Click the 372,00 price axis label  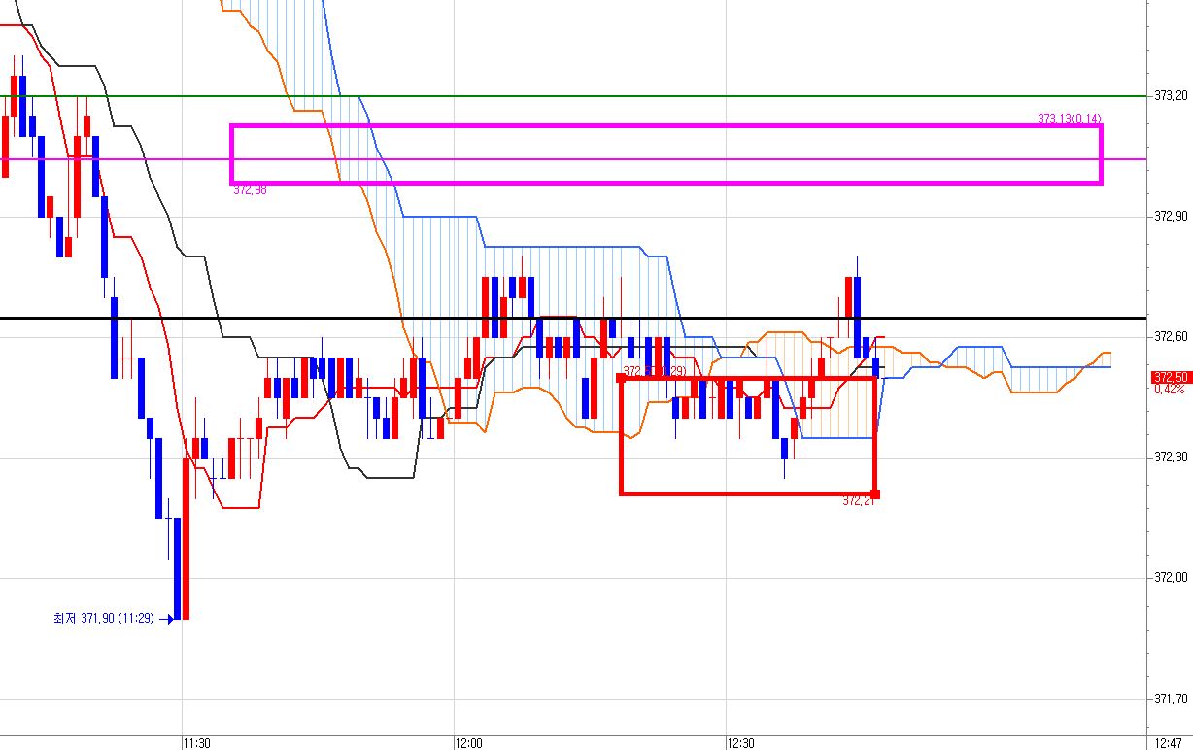[x=1171, y=578]
